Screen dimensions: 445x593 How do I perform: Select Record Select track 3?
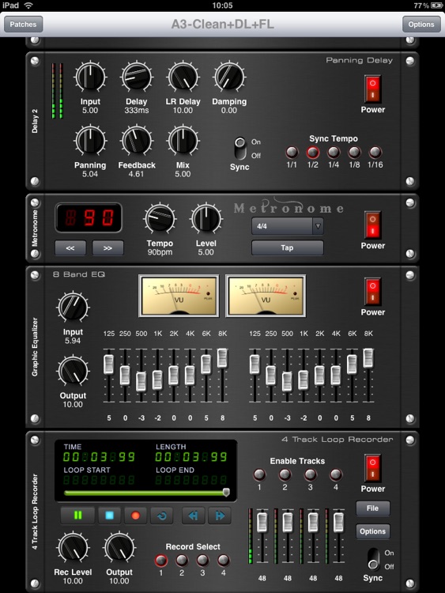[202, 560]
